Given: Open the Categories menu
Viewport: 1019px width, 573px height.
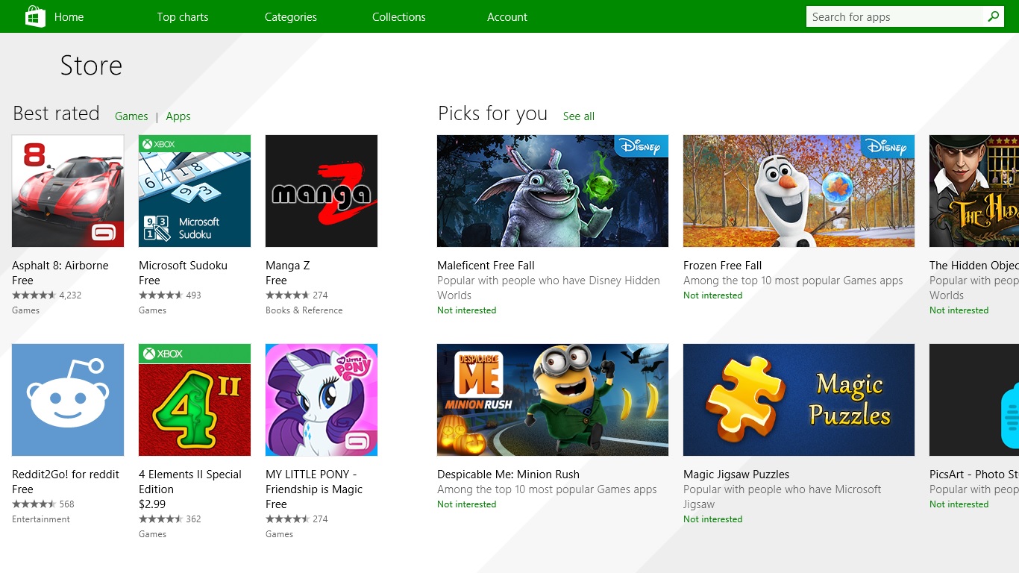Looking at the screenshot, I should (x=291, y=16).
